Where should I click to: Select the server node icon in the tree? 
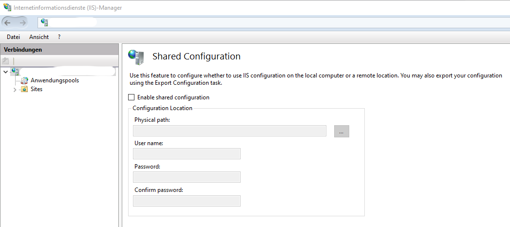pyautogui.click(x=14, y=72)
